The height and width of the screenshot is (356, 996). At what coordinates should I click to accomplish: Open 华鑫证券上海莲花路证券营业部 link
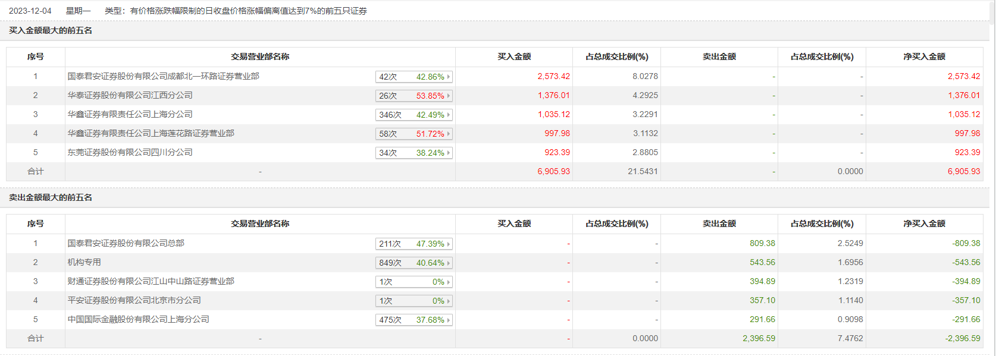(151, 133)
